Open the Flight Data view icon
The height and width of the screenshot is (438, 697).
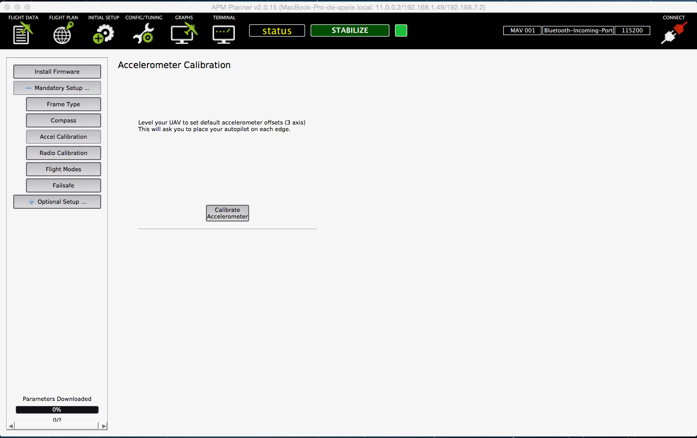(23, 33)
